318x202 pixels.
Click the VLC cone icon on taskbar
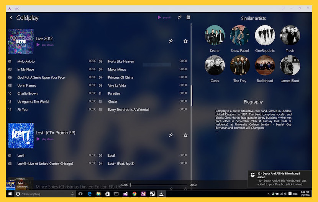[161, 194]
